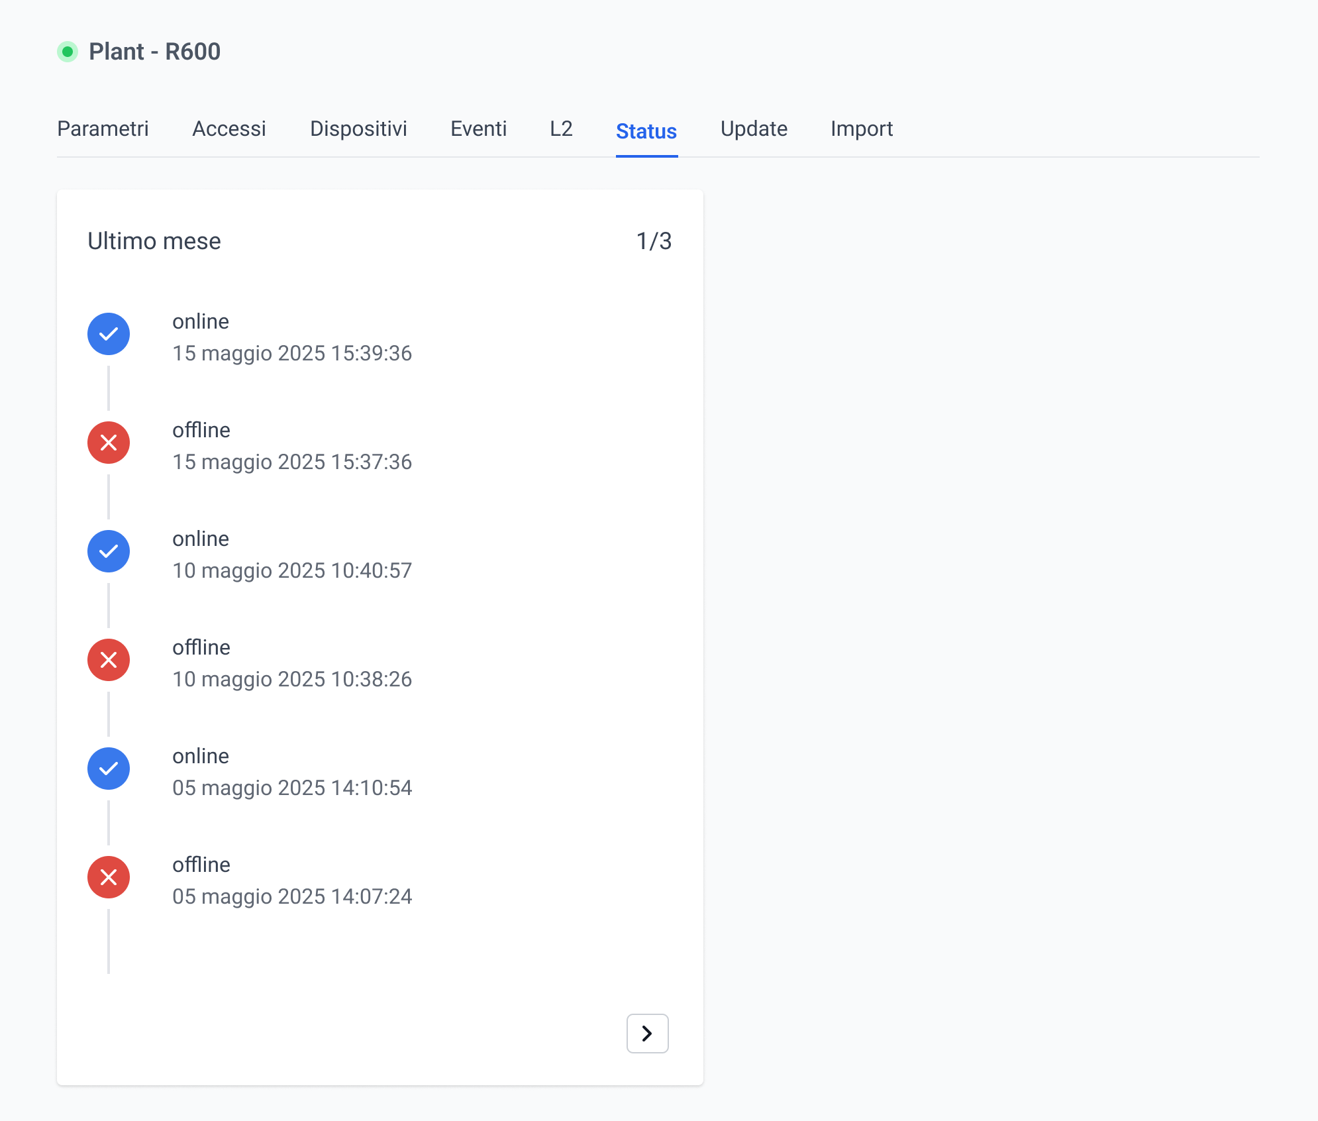Click the Ultimo mese heading
This screenshot has height=1121, width=1318.
point(154,241)
